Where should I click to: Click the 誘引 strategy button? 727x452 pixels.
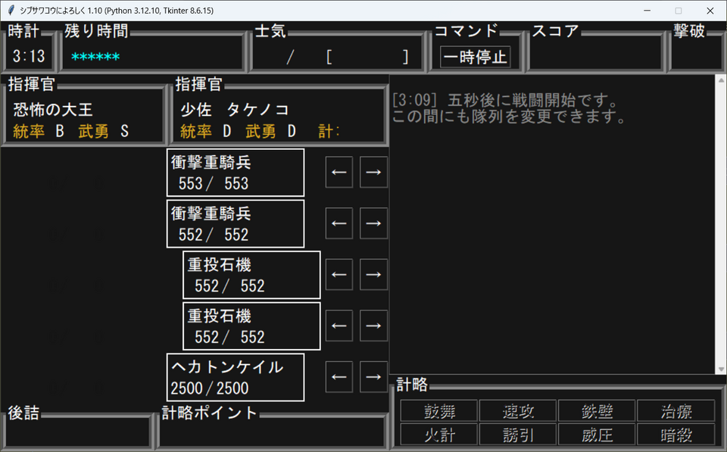[518, 434]
